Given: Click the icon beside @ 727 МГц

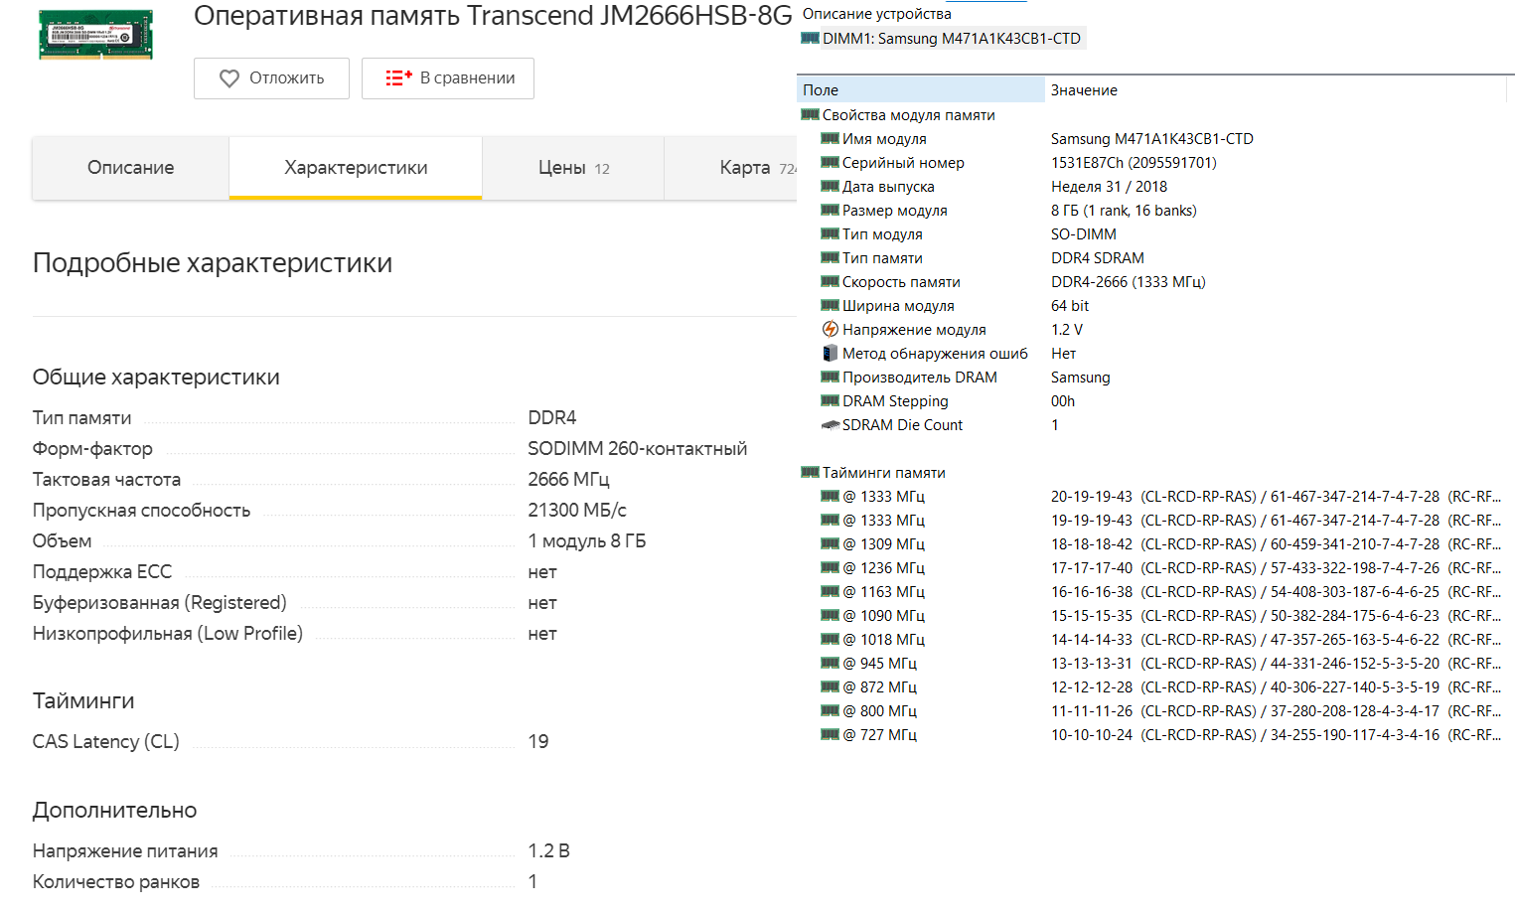Looking at the screenshot, I should 831,734.
